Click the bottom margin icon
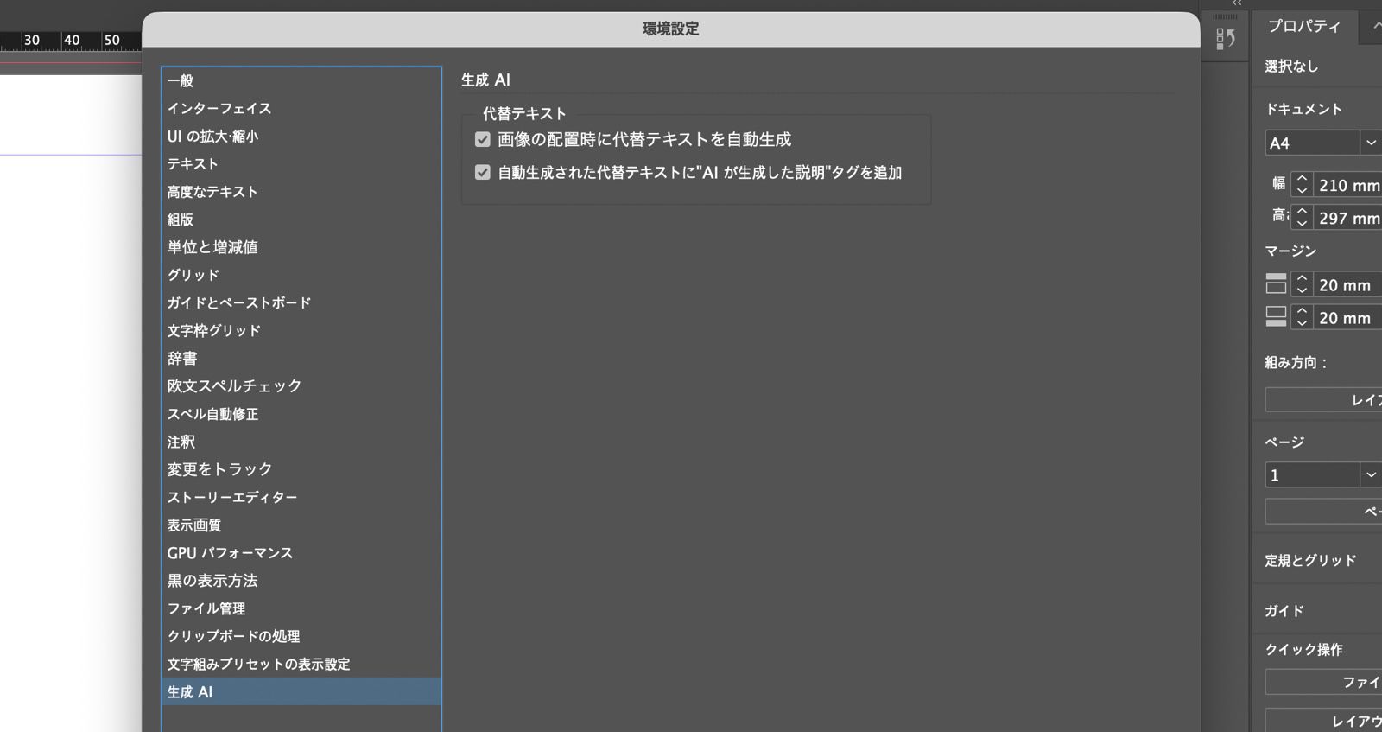This screenshot has width=1382, height=732. 1276,317
